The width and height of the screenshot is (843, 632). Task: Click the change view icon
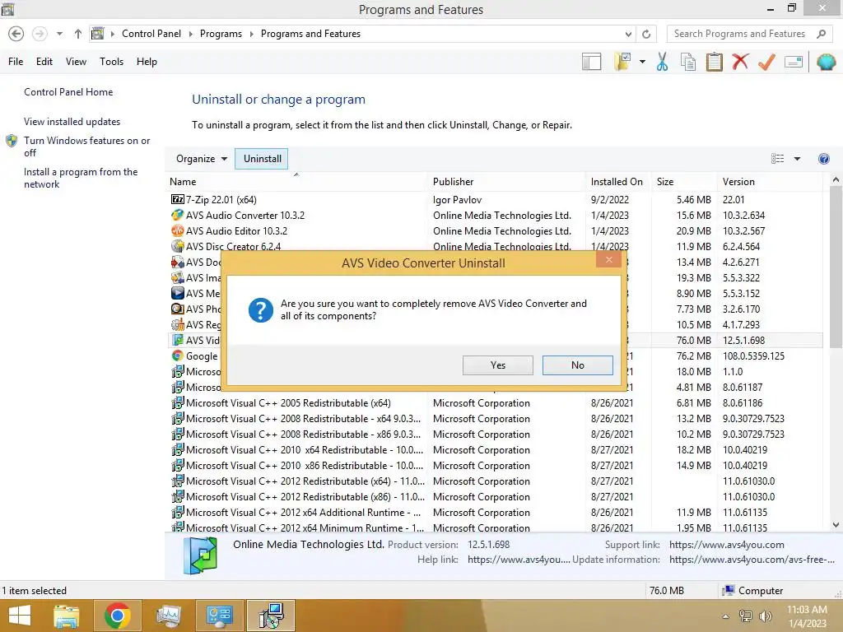click(x=777, y=159)
